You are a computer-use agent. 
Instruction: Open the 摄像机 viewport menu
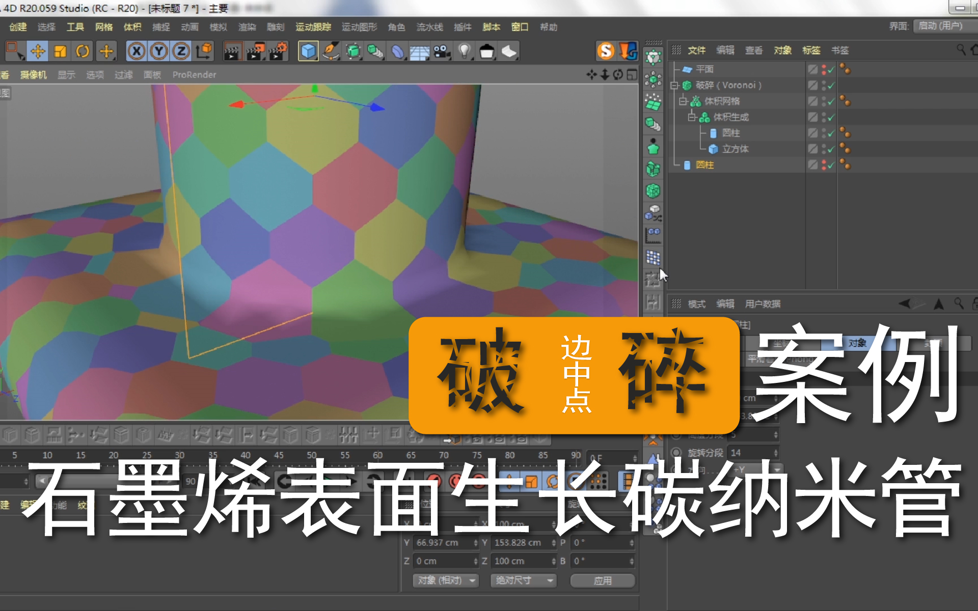pos(33,75)
